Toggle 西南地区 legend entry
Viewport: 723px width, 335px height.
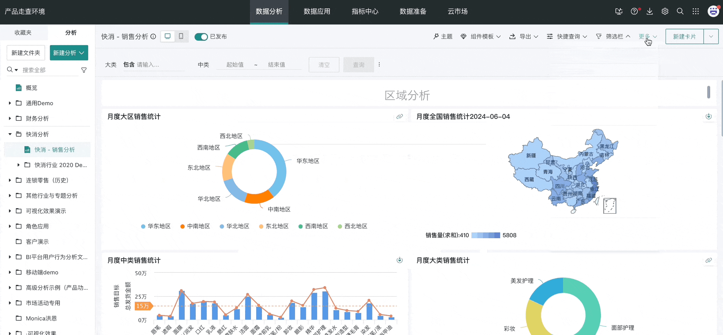tap(313, 226)
